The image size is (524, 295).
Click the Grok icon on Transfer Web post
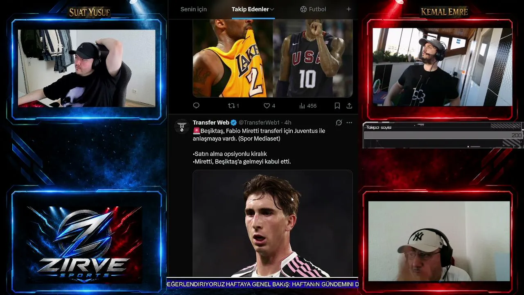coord(339,123)
